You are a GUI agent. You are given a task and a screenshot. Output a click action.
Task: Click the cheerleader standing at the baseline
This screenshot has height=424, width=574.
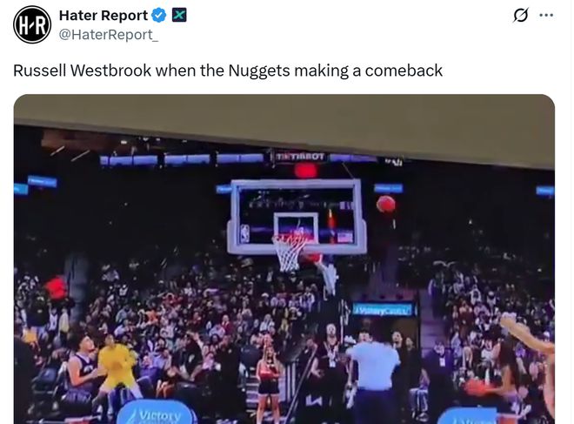[x=268, y=383]
